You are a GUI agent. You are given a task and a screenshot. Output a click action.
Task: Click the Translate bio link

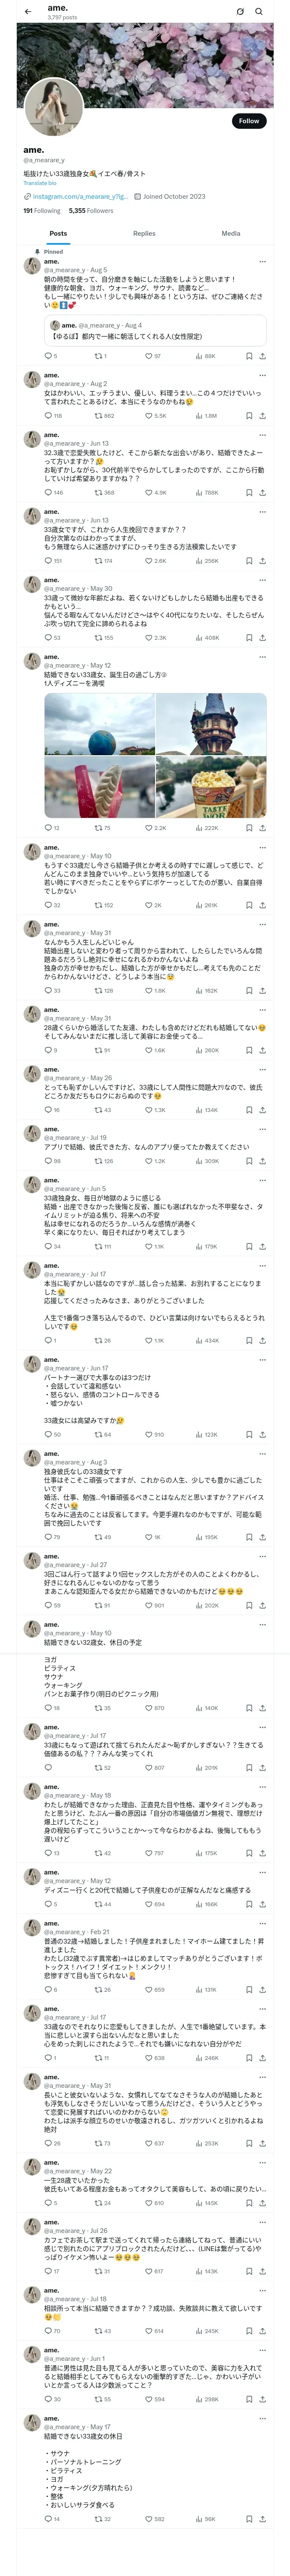click(x=40, y=183)
